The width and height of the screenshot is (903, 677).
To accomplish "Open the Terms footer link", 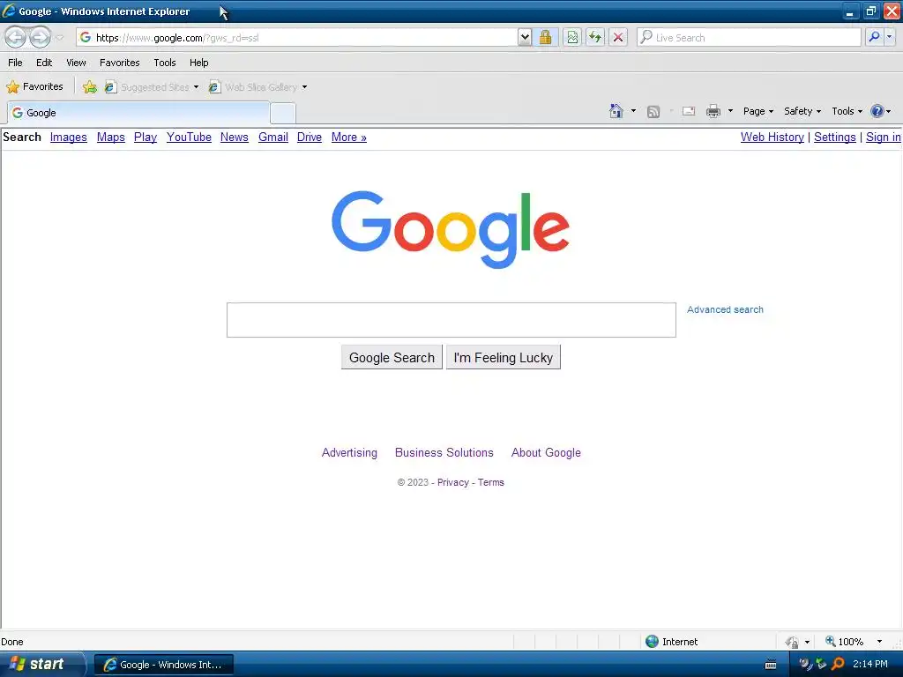I will tap(490, 482).
